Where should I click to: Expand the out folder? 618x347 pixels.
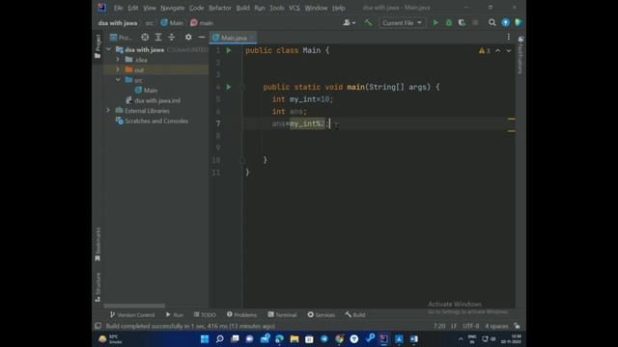118,69
